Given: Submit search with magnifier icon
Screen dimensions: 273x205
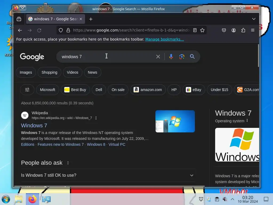Looking at the screenshot, I should point(192,57).
